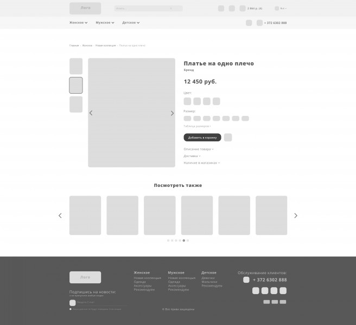Open Аксессуары link under footer Мужское
Viewport: 356px width, 325px height.
click(x=177, y=286)
